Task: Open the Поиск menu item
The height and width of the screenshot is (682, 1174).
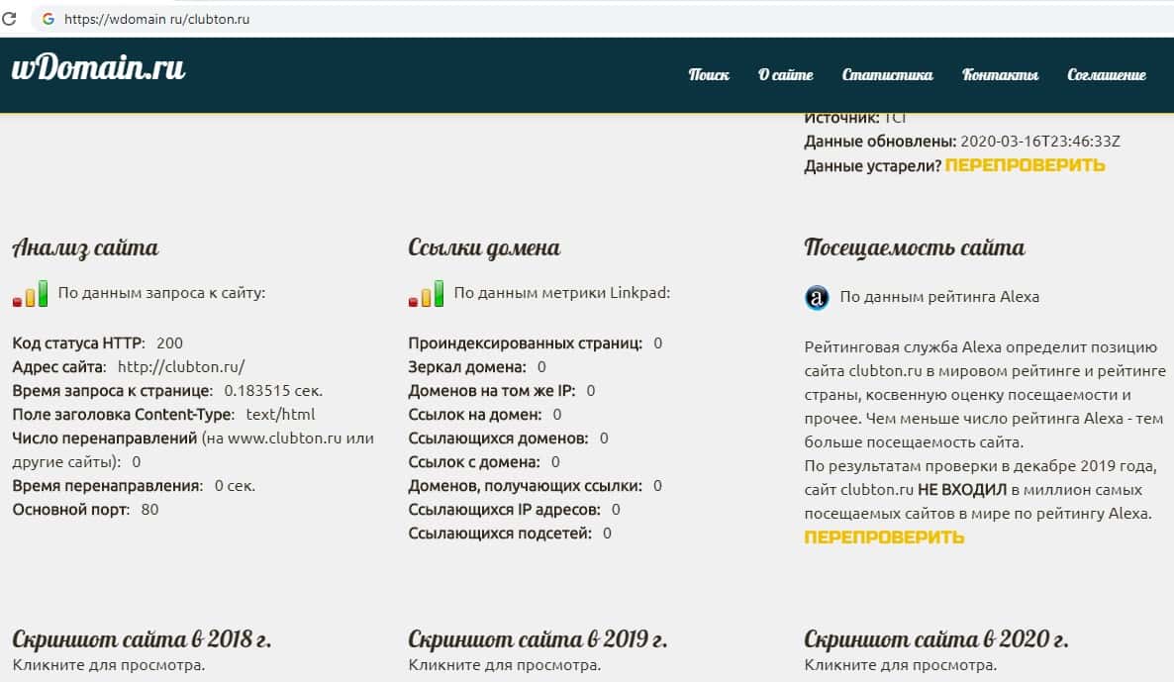Action: pos(709,75)
